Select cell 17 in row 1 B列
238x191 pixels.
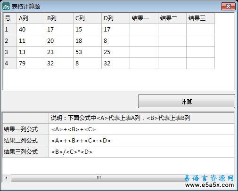click(x=59, y=30)
